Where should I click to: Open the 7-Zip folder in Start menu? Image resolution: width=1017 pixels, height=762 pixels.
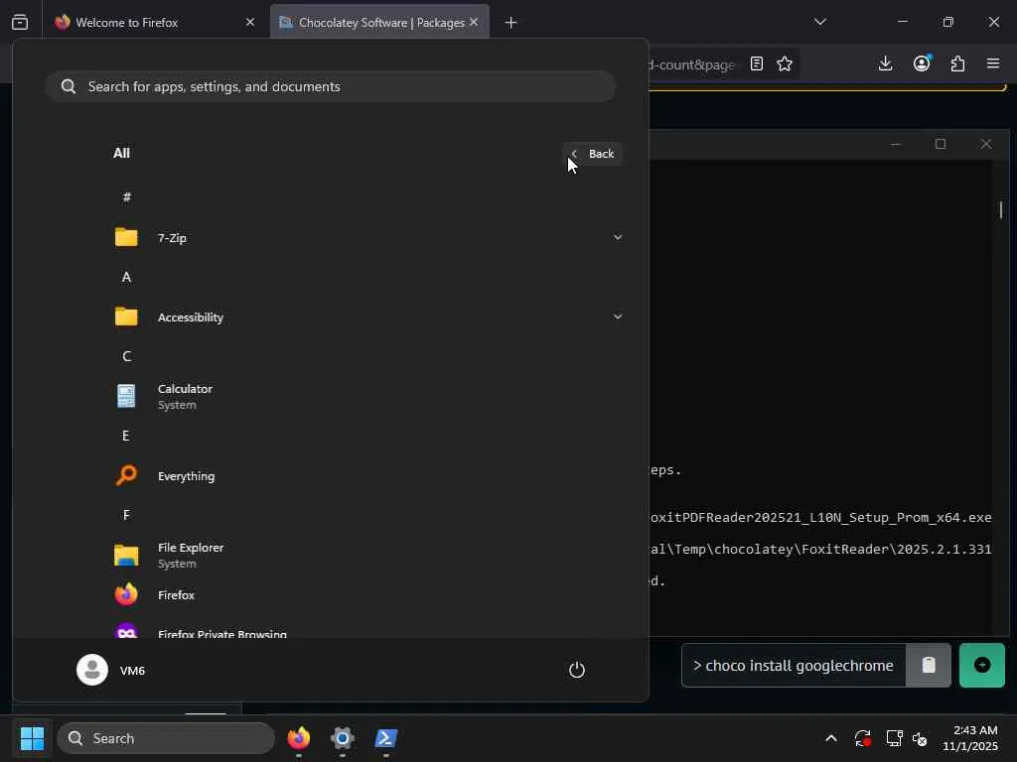tap(366, 238)
